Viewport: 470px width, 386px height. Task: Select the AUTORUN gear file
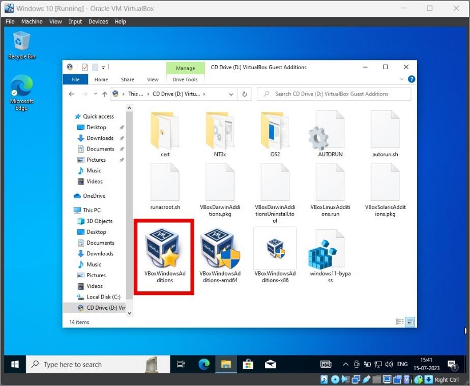click(x=327, y=130)
